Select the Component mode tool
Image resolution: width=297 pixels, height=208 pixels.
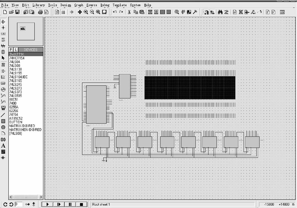[x=3, y=22]
